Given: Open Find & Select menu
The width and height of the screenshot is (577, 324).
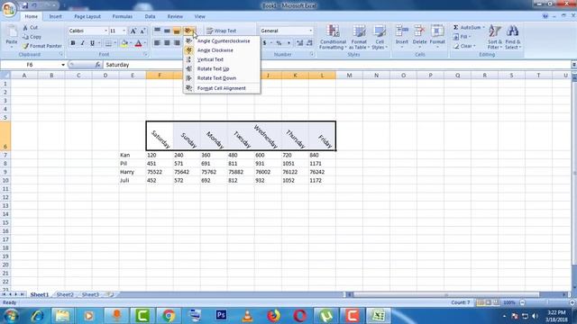Looking at the screenshot, I should tap(512, 37).
